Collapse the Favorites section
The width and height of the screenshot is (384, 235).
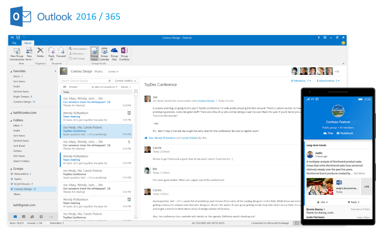click(x=11, y=71)
